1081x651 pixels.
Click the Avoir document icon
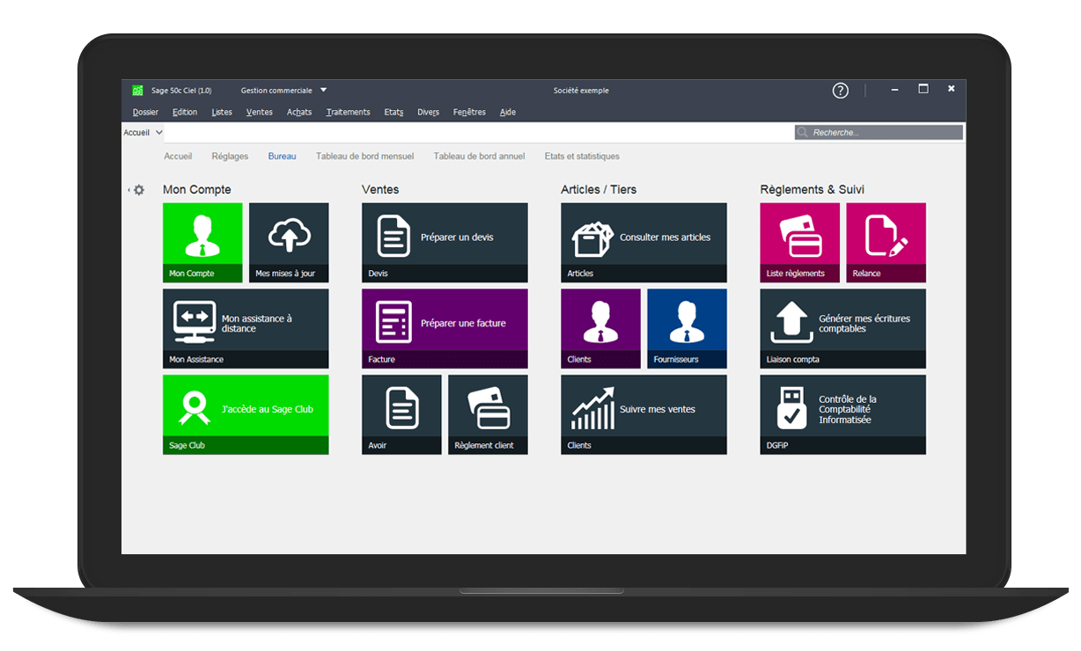click(x=401, y=409)
